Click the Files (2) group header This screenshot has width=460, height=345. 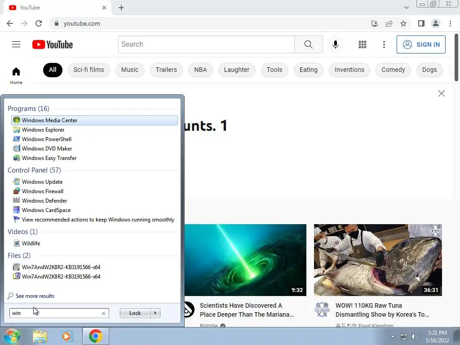pyautogui.click(x=19, y=256)
